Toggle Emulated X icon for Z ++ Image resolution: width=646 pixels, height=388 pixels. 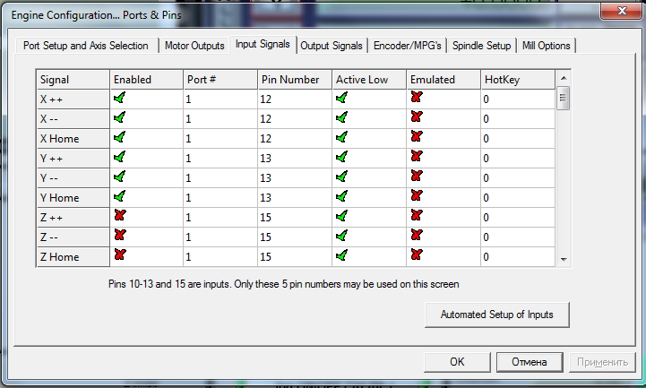417,215
